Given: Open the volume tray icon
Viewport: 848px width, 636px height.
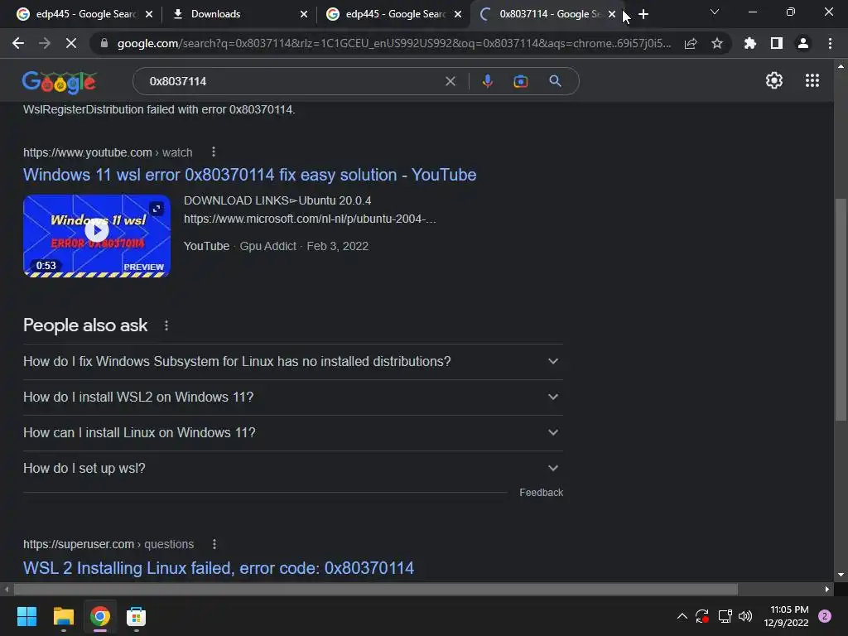Looking at the screenshot, I should 745,616.
